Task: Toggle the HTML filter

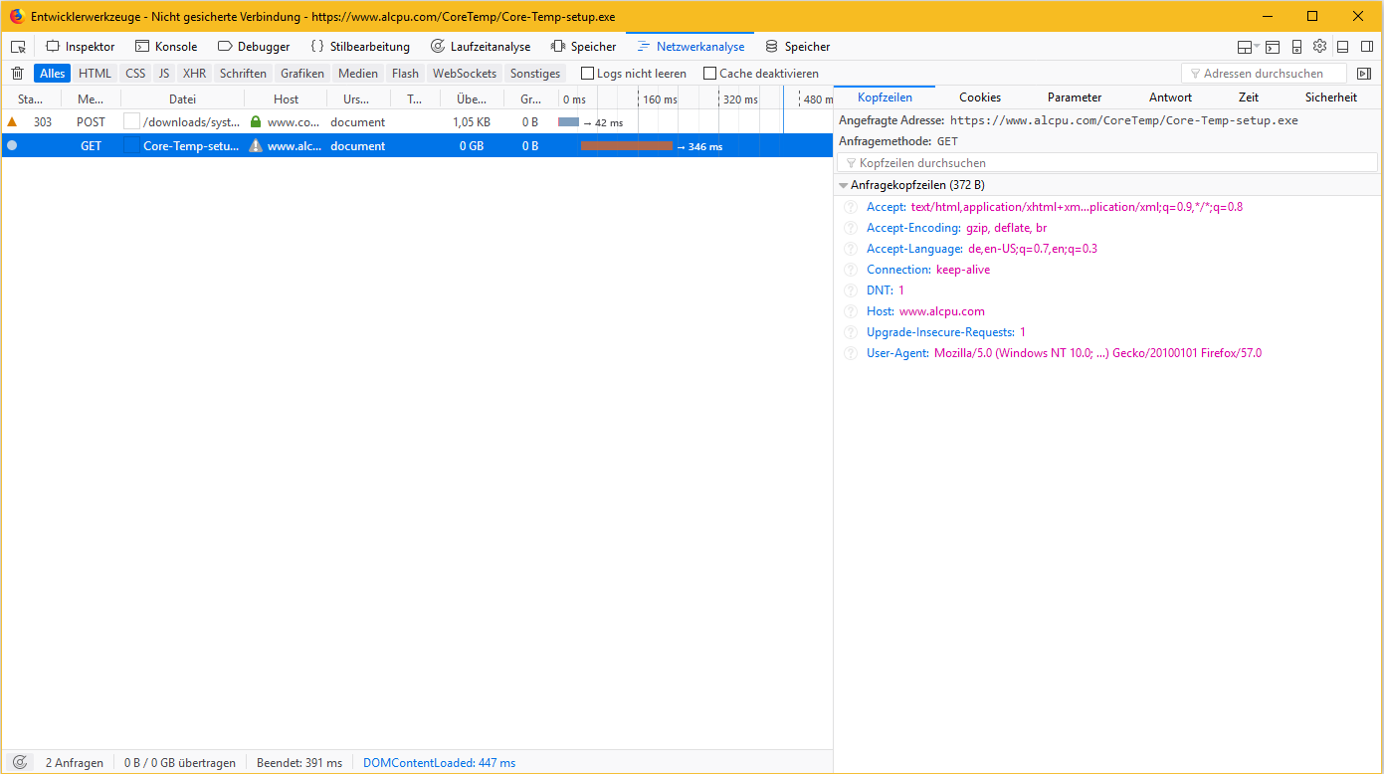Action: (96, 74)
